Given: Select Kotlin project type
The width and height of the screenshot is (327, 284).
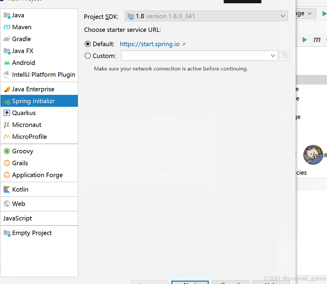Looking at the screenshot, I should coord(39,189).
